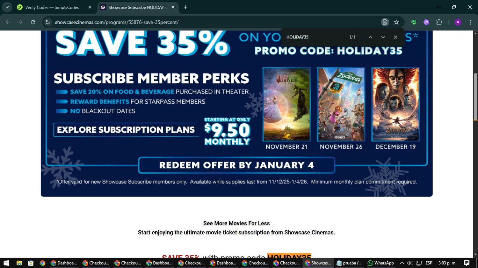Bookmark this page with the star icon
Image resolution: width=478 pixels, height=268 pixels.
(396, 22)
